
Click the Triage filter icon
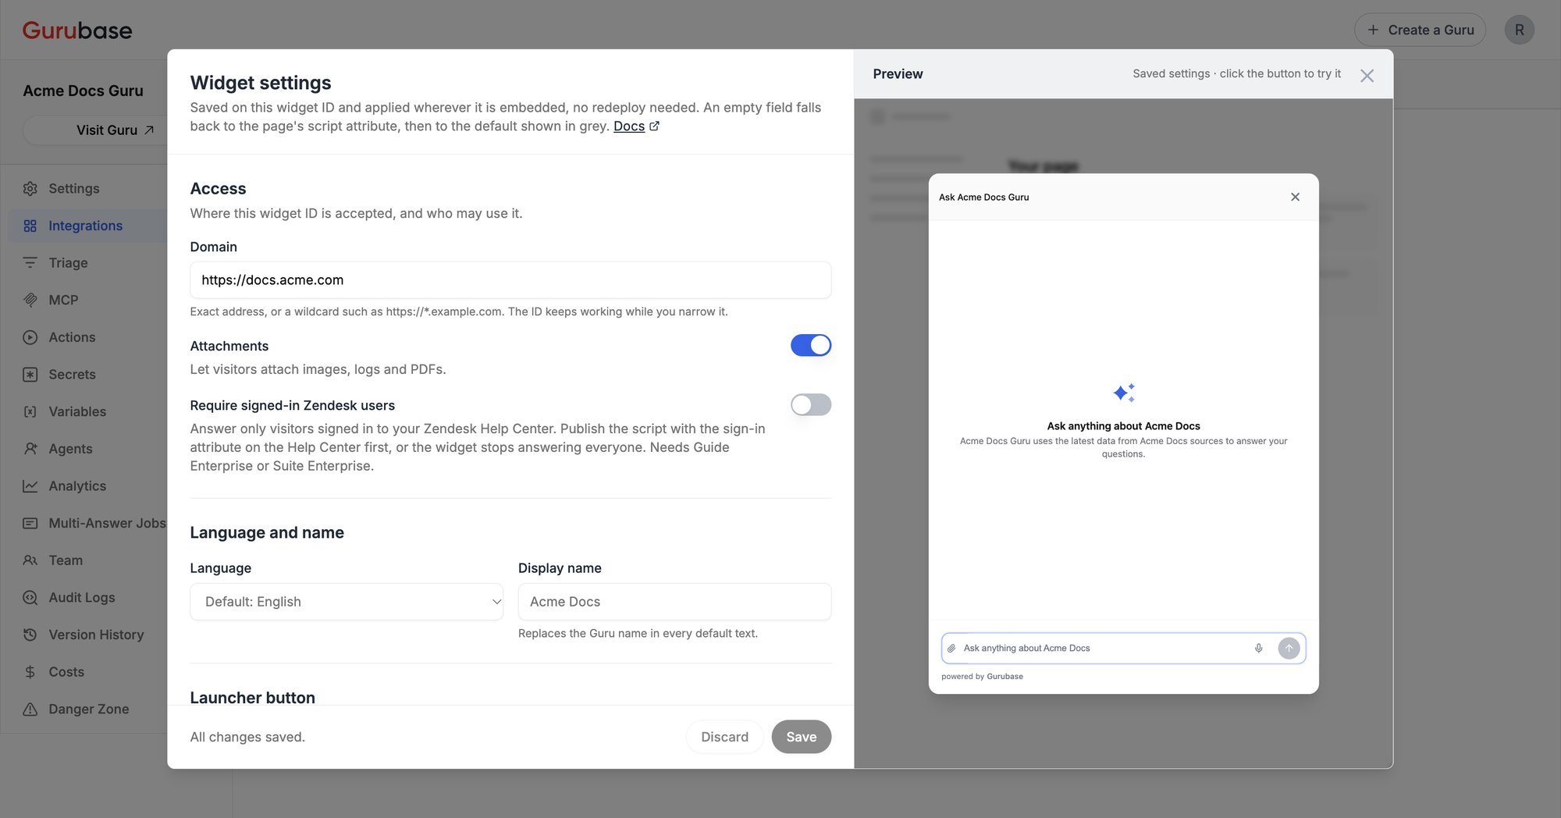(x=30, y=263)
